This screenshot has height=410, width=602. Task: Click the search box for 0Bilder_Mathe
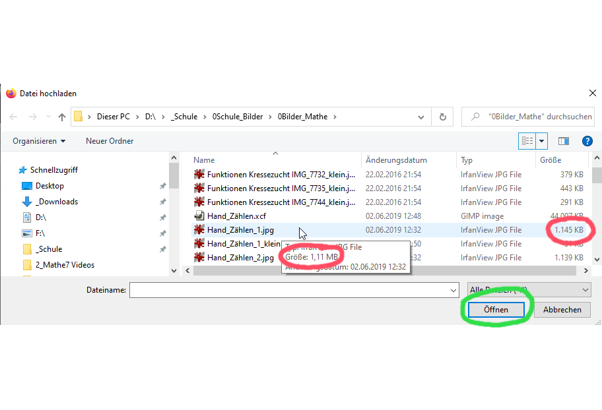(x=532, y=117)
